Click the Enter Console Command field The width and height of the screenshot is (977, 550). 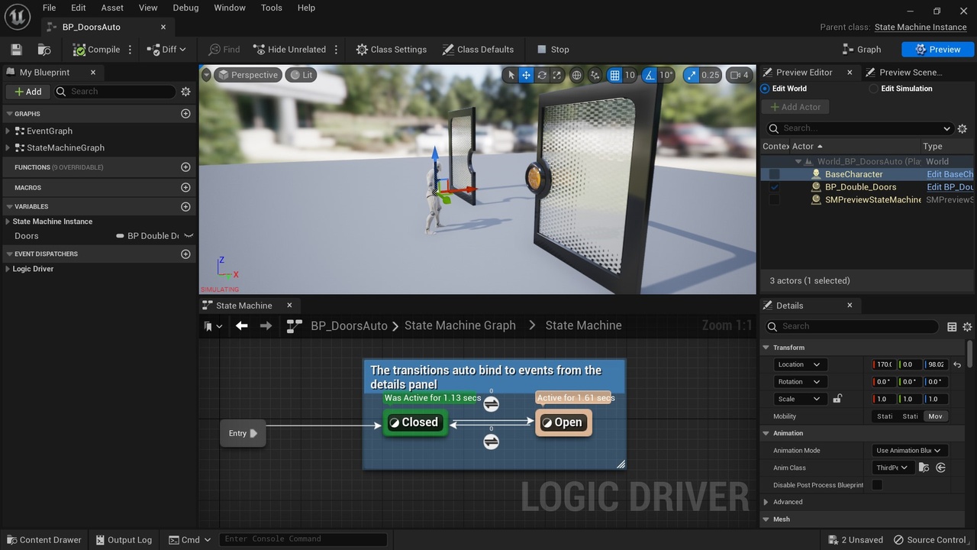[x=303, y=539]
